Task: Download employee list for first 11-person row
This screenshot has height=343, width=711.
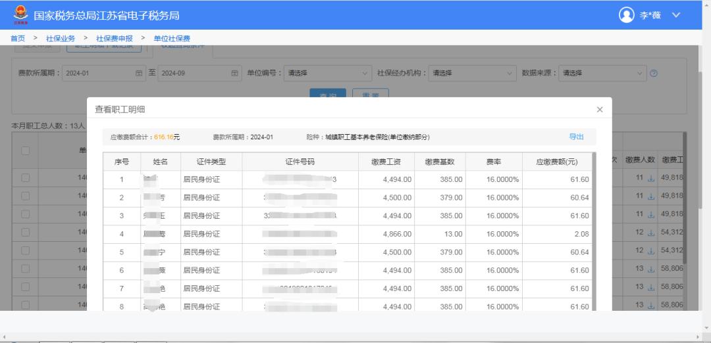Action: pyautogui.click(x=651, y=178)
